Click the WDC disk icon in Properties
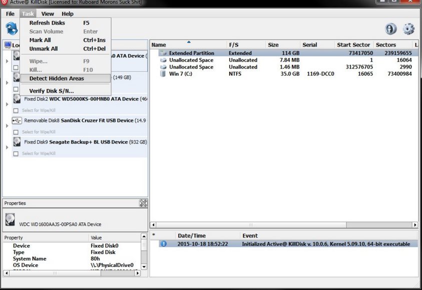Image resolution: width=422 pixels, height=290 pixels. pos(10,219)
